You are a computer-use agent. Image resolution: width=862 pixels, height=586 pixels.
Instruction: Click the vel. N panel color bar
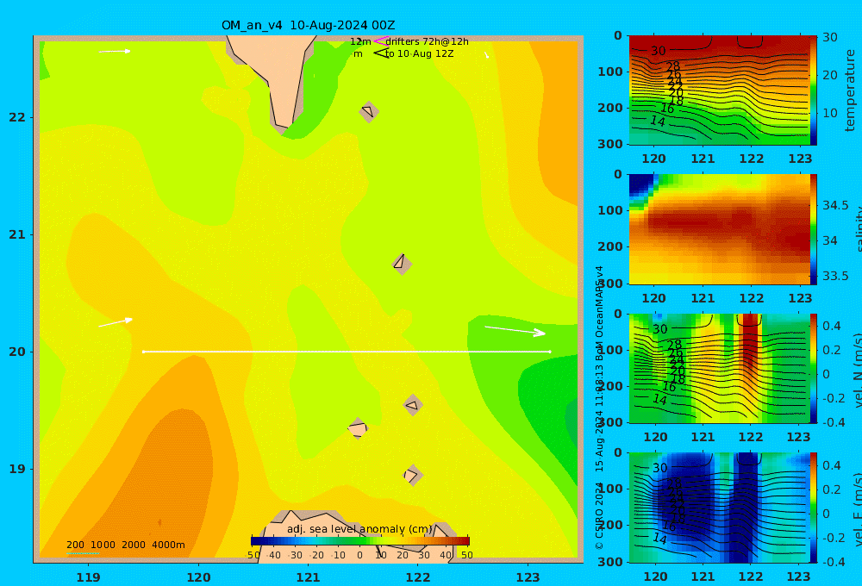(x=814, y=368)
